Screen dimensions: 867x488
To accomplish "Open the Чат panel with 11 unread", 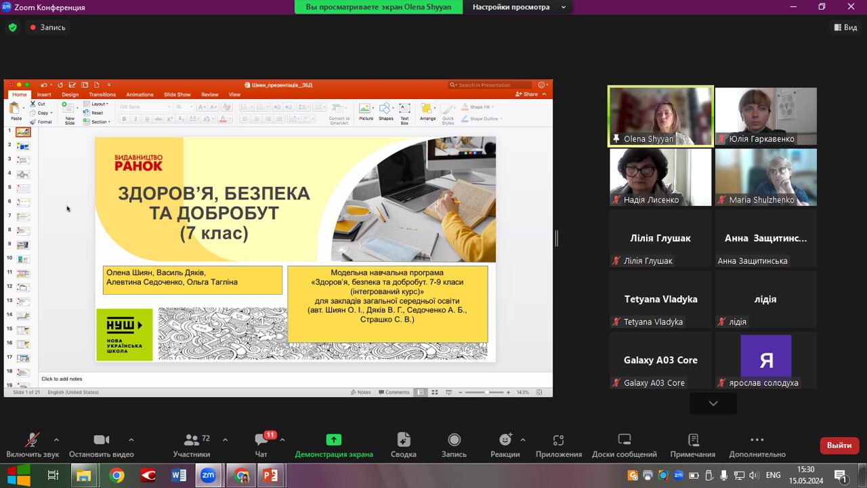I will pyautogui.click(x=261, y=445).
